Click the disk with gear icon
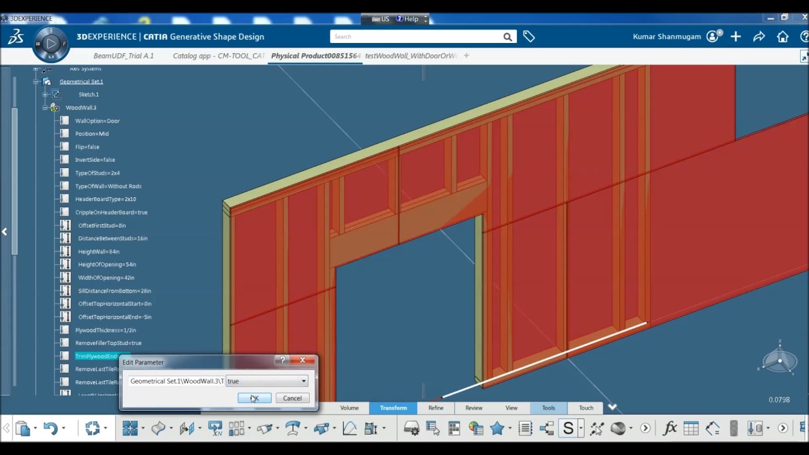Image resolution: width=809 pixels, height=455 pixels. tap(411, 428)
